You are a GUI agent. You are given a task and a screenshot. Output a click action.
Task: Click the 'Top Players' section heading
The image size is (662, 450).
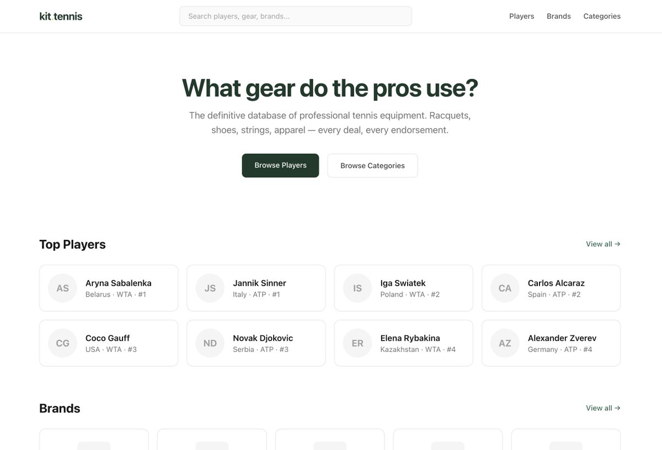click(72, 244)
